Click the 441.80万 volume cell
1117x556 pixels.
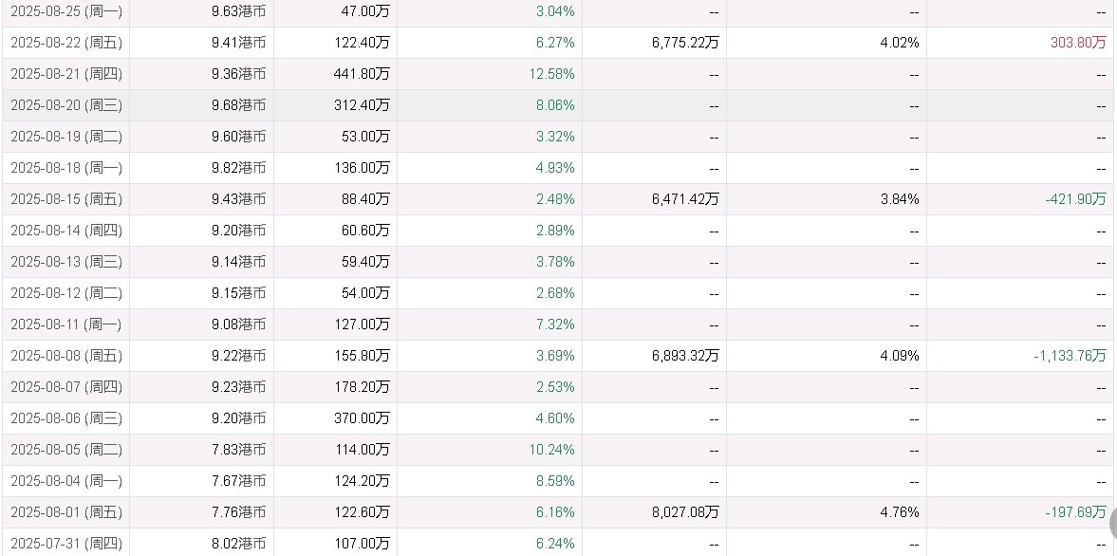click(362, 74)
